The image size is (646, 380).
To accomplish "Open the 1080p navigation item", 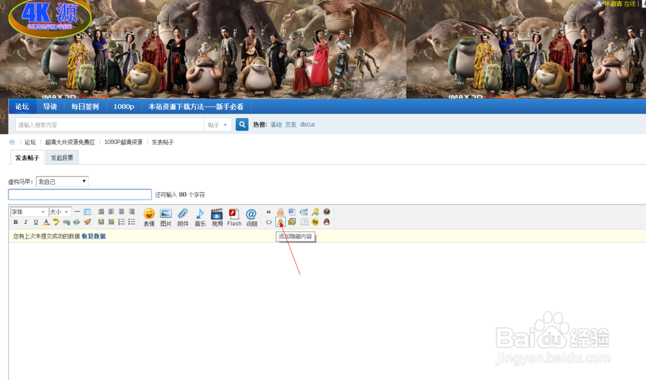I will [x=123, y=106].
